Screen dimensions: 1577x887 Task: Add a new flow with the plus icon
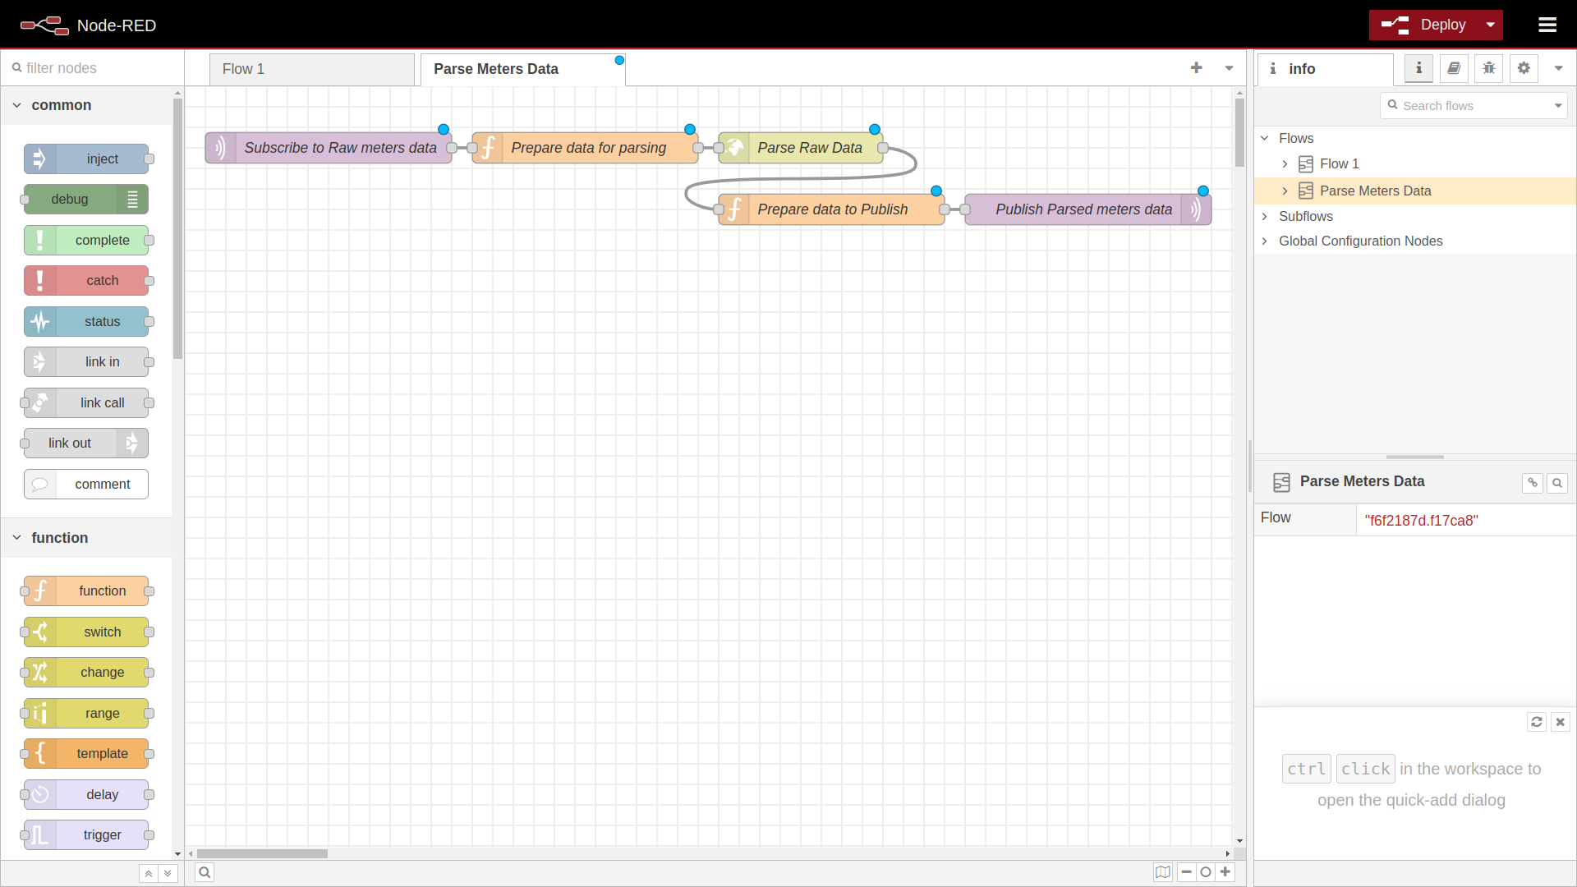1197,68
